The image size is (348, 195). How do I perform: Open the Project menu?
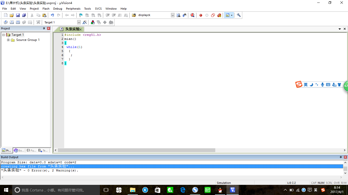click(34, 9)
